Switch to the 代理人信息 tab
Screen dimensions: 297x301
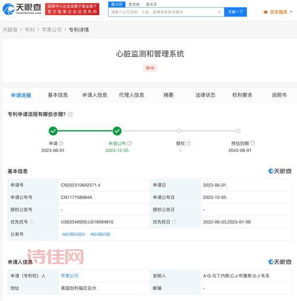[131, 95]
